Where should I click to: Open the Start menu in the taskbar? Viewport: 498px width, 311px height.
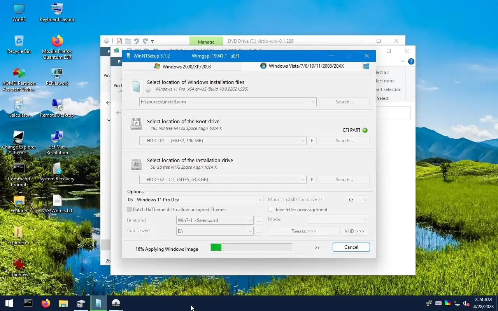click(x=9, y=303)
